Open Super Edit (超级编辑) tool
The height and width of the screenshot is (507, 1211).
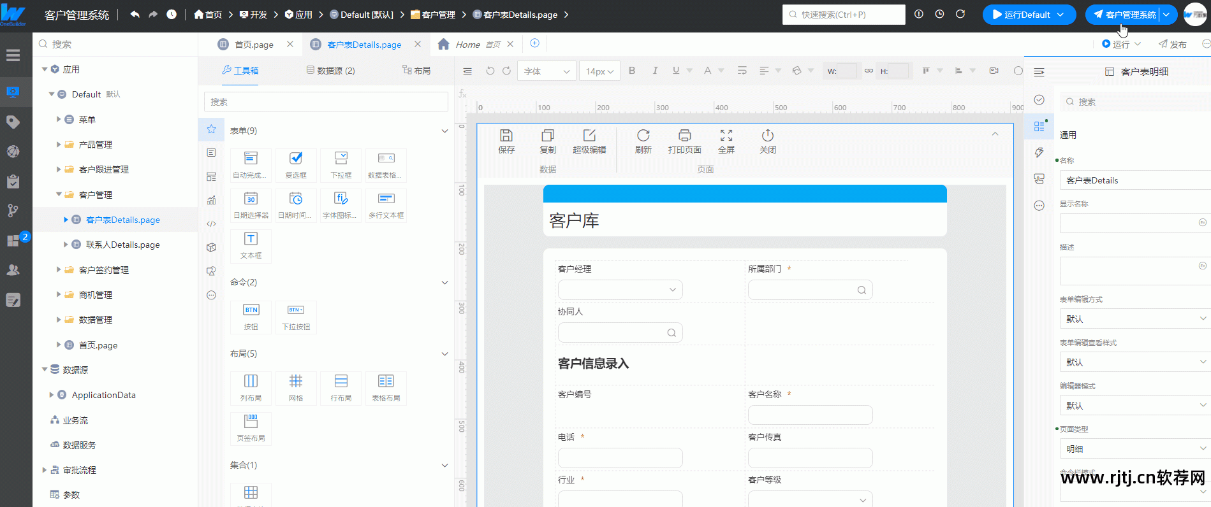[x=589, y=141]
